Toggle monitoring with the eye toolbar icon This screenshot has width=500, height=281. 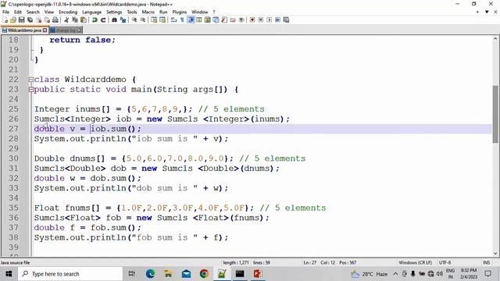tap(241, 20)
